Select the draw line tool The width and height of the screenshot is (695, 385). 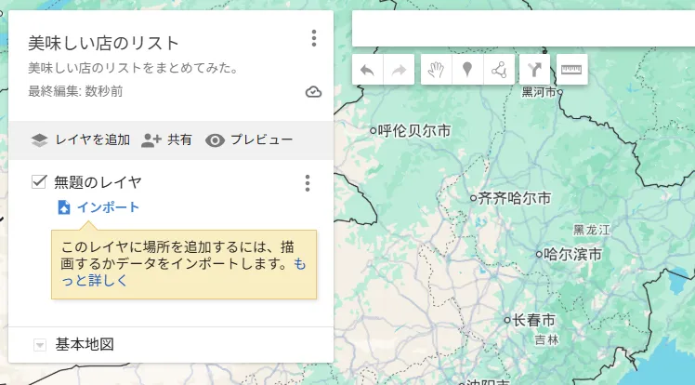click(x=500, y=70)
